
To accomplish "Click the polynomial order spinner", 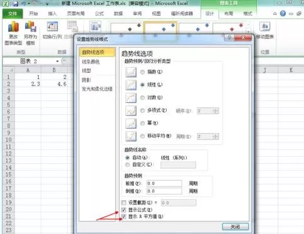I will [x=216, y=110].
